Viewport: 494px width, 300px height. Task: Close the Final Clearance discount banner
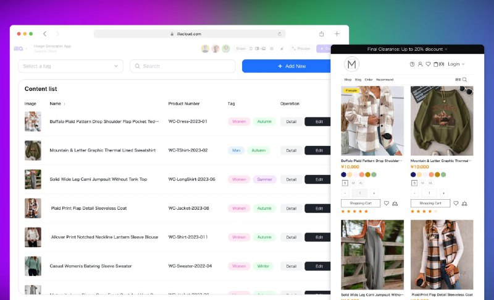[x=446, y=49]
